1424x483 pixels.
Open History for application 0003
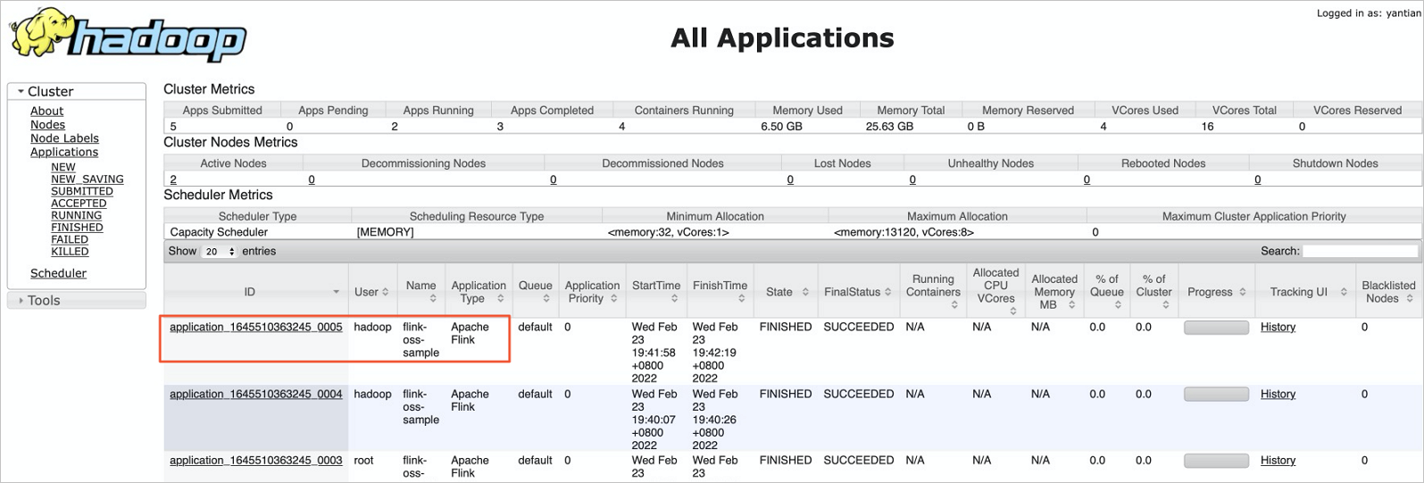pos(1278,461)
